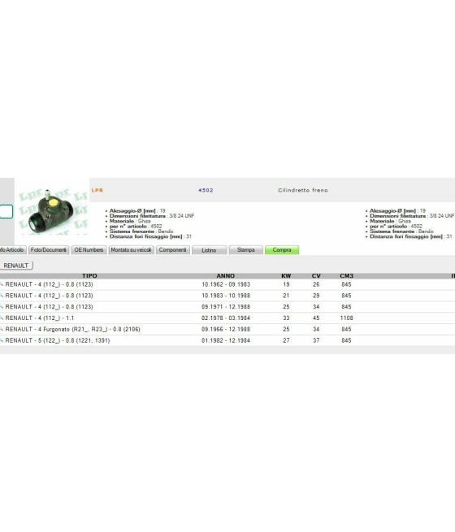455x532 pixels.
Task: Tick the checkbox left of the product image
Action: pos(6,211)
